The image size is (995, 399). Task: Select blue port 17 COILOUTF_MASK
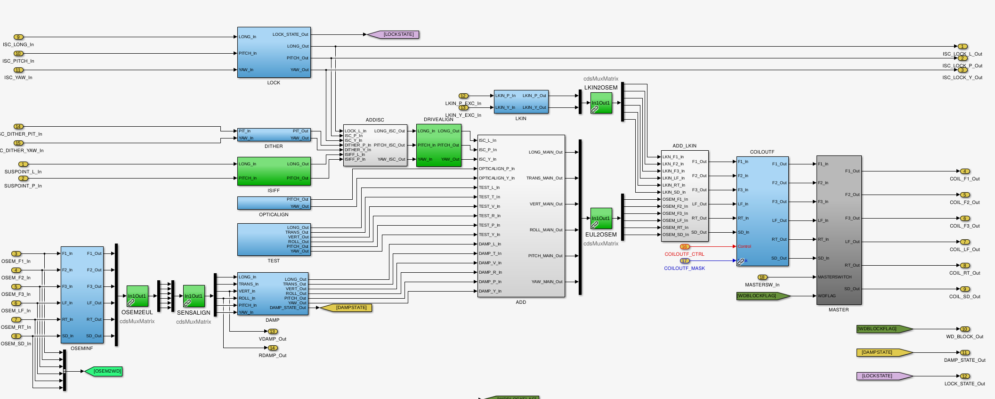point(685,261)
